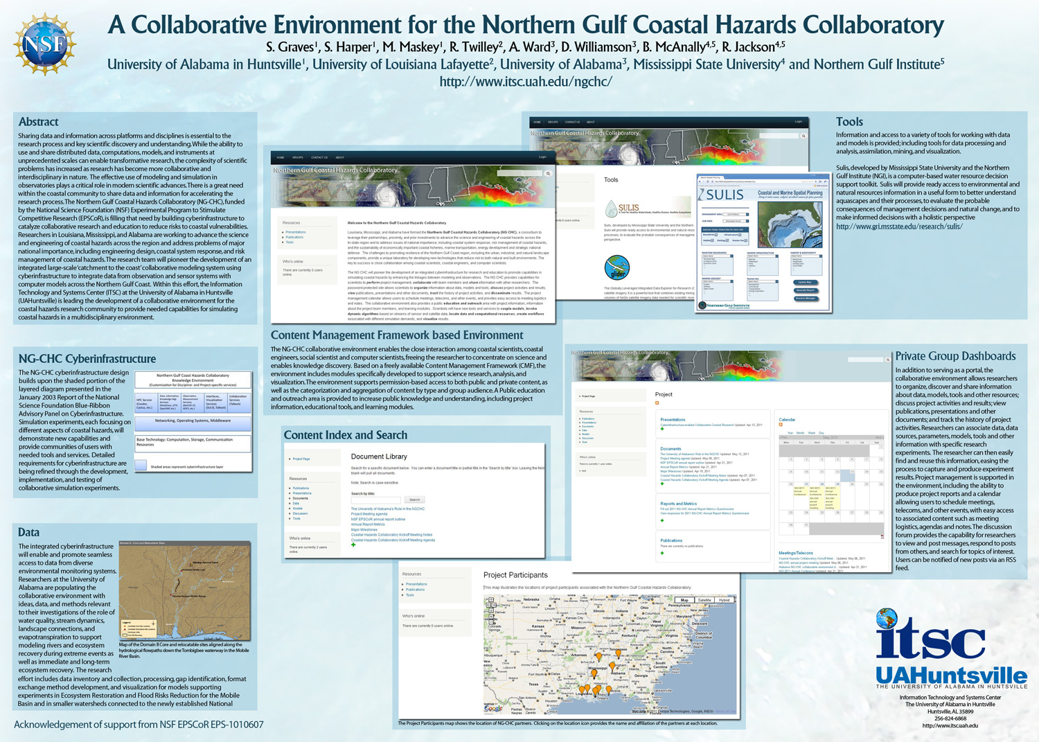Click green plus under dashboard Publications card
The width and height of the screenshot is (1039, 742).
pos(662,553)
